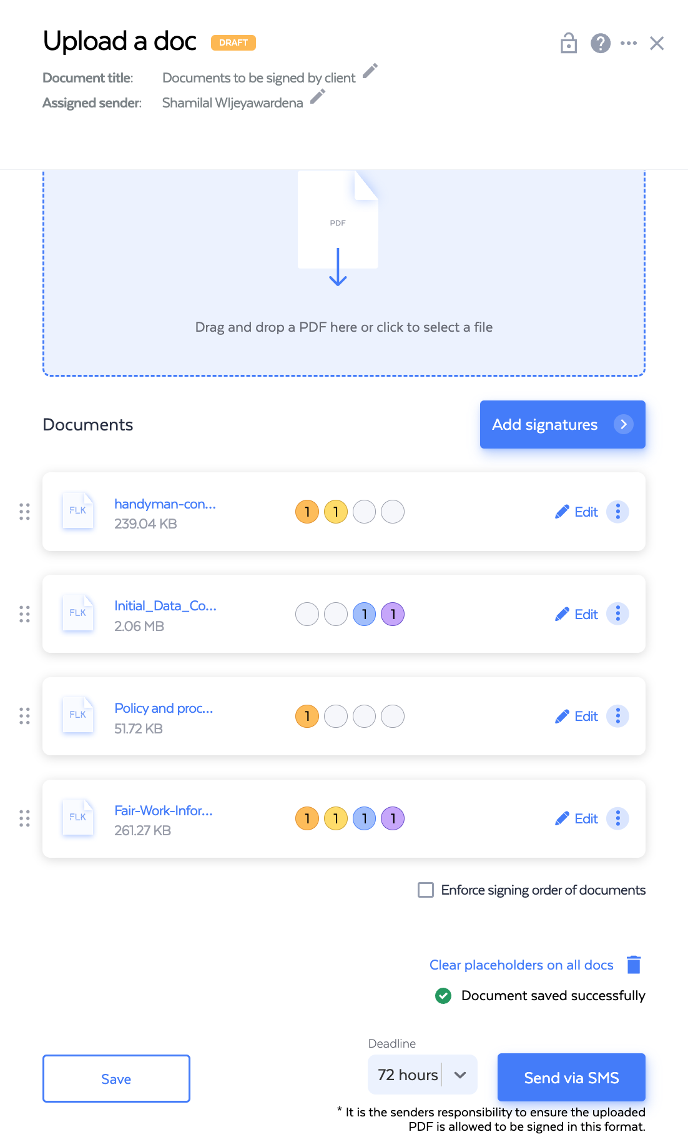
Task: Open help via the question mark icon
Action: coord(600,43)
